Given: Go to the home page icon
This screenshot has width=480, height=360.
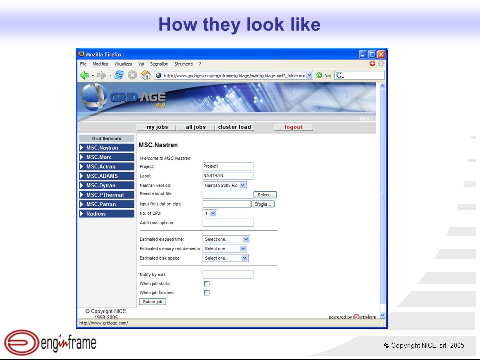Looking at the screenshot, I should [146, 75].
